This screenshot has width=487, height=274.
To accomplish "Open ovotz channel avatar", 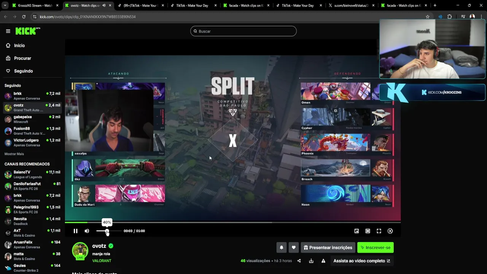I will (x=80, y=250).
